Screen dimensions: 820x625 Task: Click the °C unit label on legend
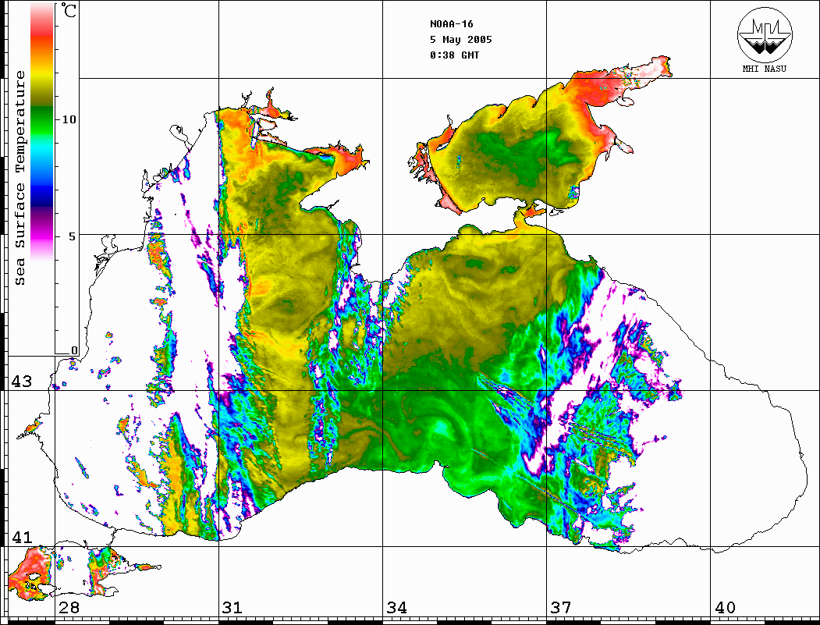[x=69, y=10]
